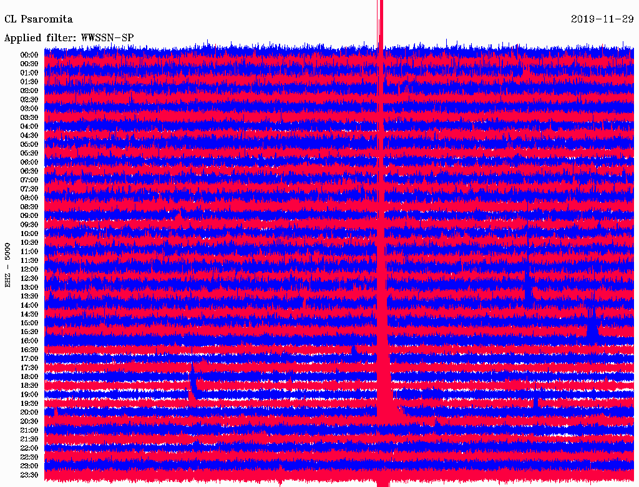Click the 18:30 time label
Image resolution: width=639 pixels, height=487 pixels.
pyautogui.click(x=29, y=385)
